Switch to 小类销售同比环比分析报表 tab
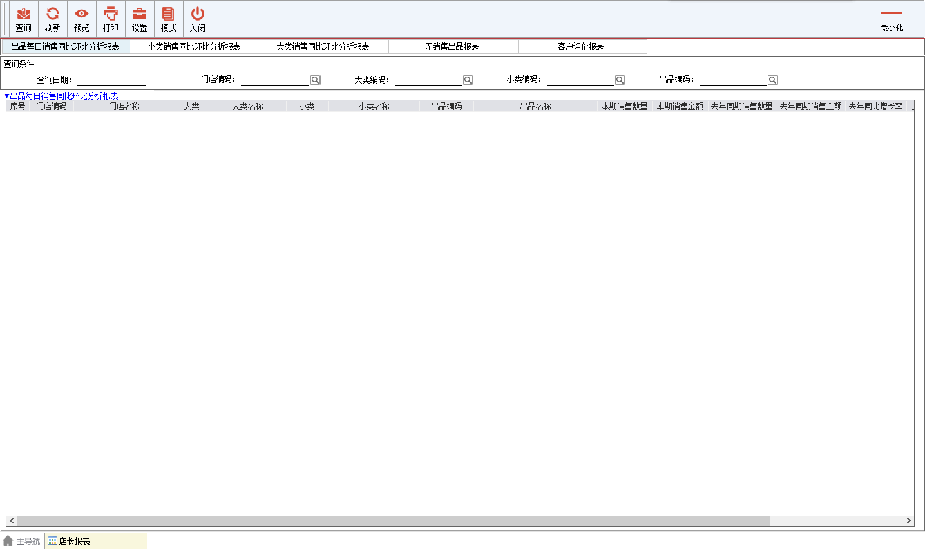 tap(195, 46)
